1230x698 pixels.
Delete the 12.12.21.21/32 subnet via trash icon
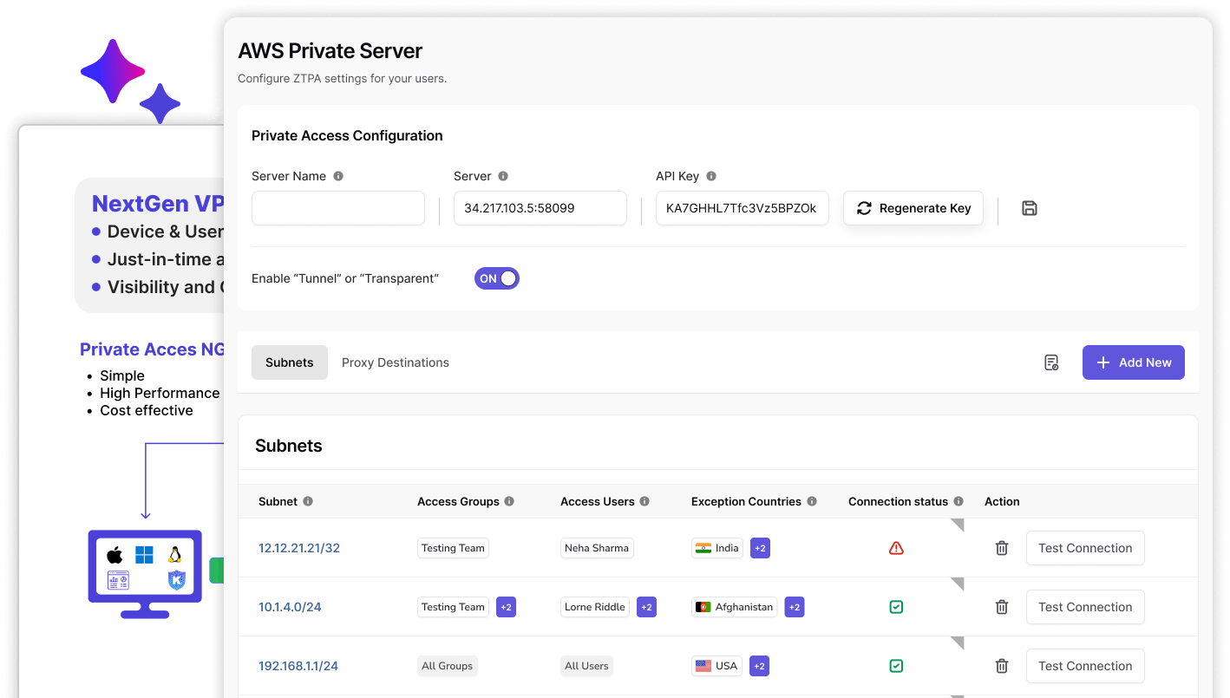point(1002,548)
